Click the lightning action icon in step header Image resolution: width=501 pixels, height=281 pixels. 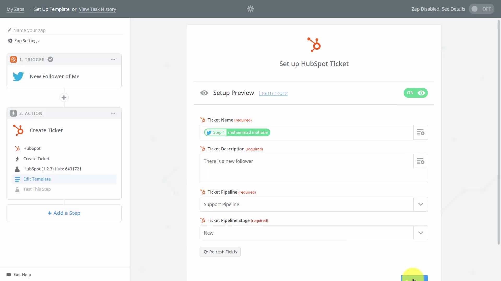click(x=13, y=113)
